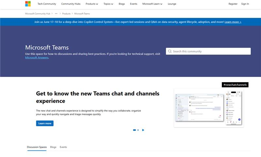The width and height of the screenshot is (261, 157).
Task: Click the carousel Learn more button
Action: point(45,123)
